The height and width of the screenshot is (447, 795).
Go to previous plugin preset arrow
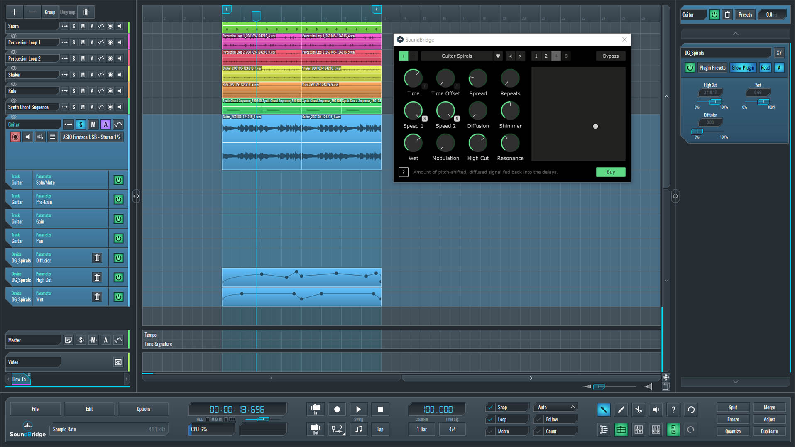(x=511, y=56)
